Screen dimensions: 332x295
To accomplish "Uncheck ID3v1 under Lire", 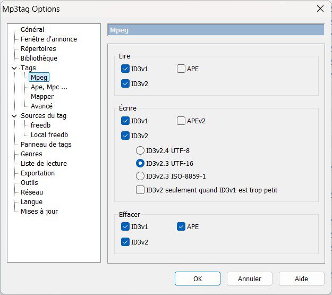I will (125, 69).
